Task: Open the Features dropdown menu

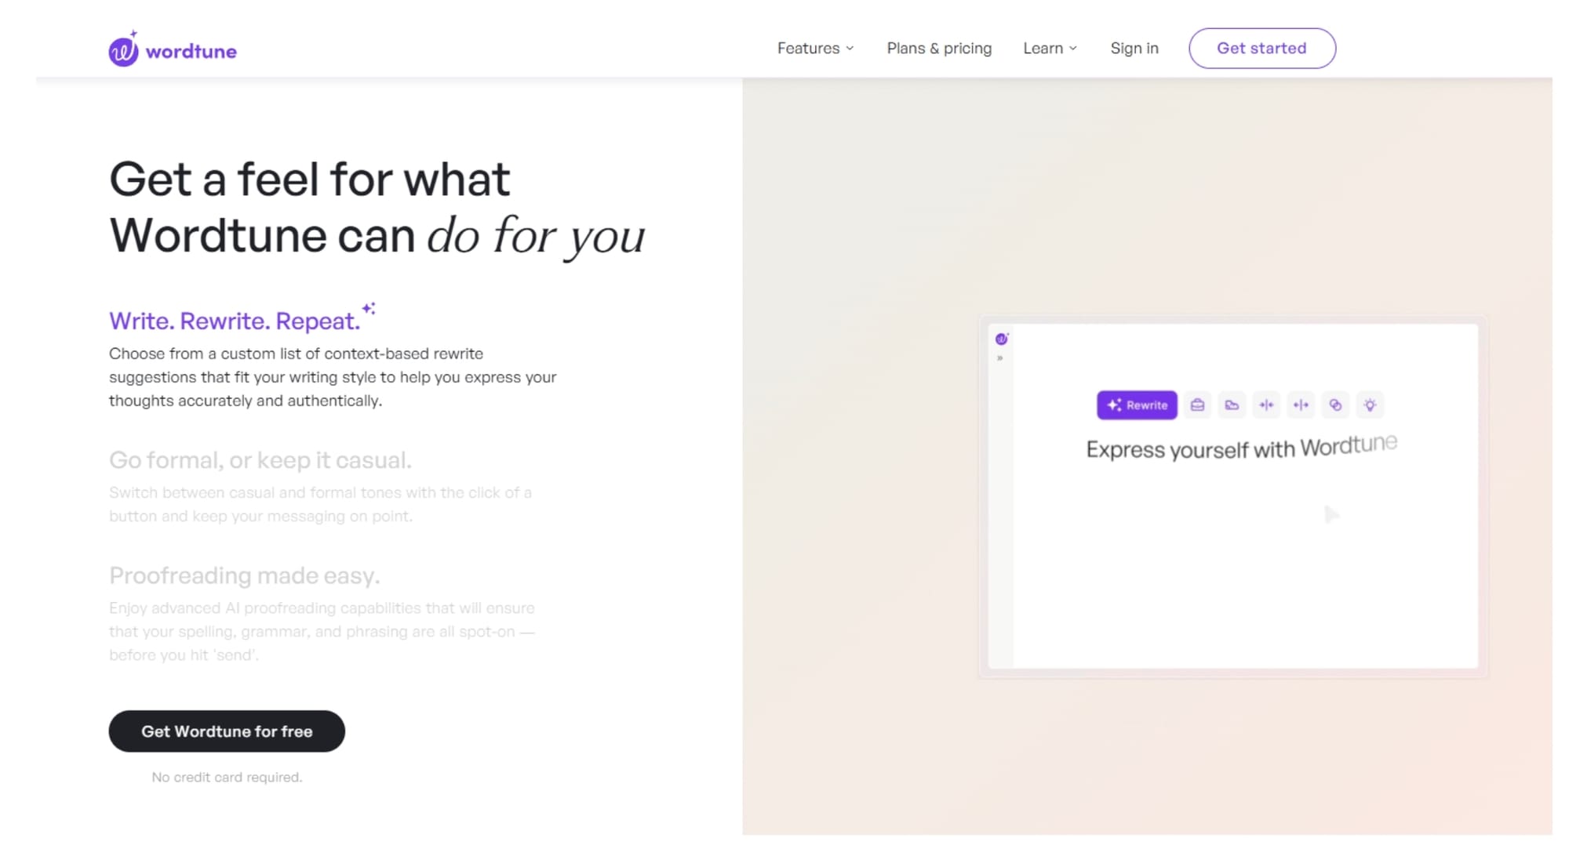Action: coord(815,49)
